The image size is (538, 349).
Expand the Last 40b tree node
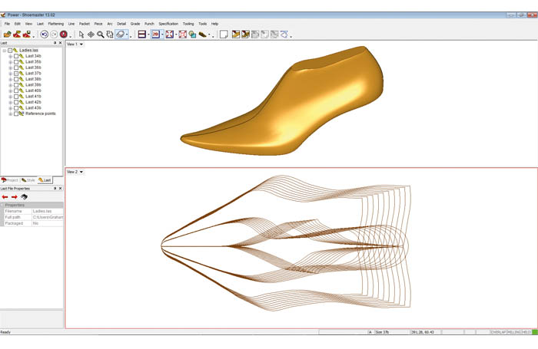(10, 91)
